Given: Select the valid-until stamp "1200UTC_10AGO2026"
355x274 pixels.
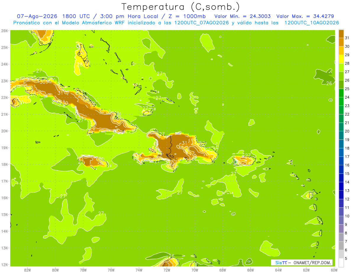Looking at the screenshot, I should pos(312,23).
